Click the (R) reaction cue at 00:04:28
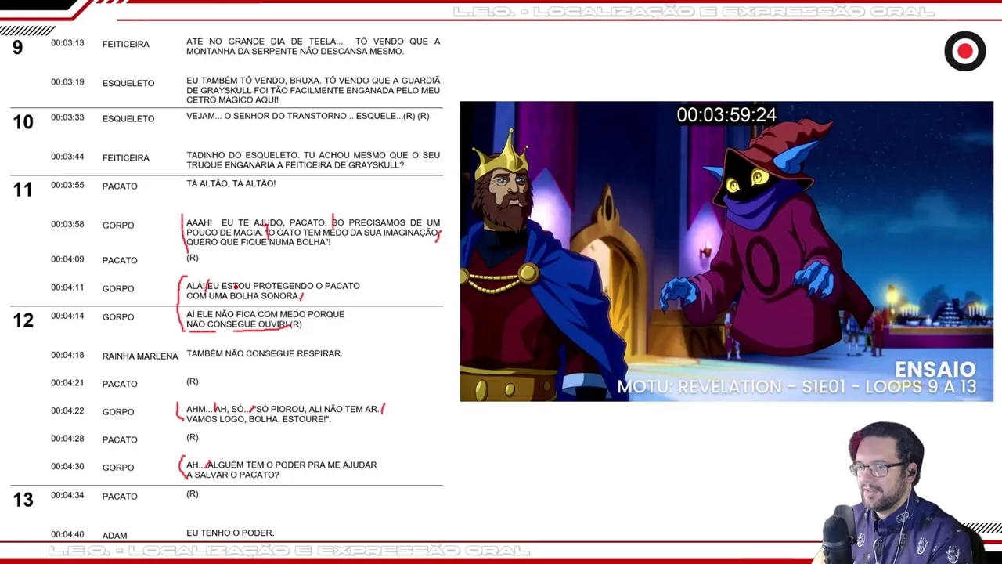This screenshot has width=1002, height=564. click(x=193, y=437)
